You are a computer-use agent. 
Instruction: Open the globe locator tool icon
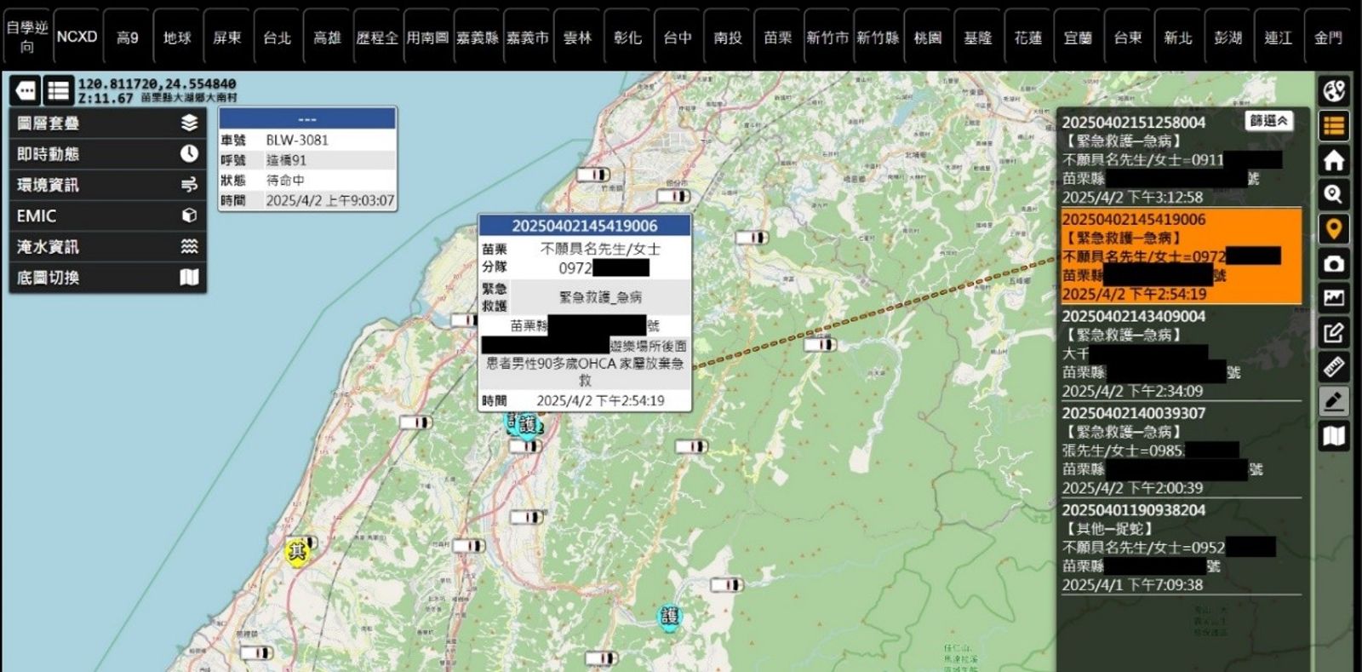(1334, 91)
